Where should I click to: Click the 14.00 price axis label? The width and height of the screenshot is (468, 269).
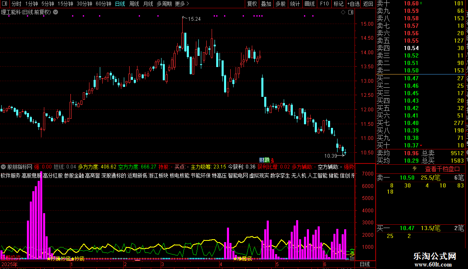(367, 52)
